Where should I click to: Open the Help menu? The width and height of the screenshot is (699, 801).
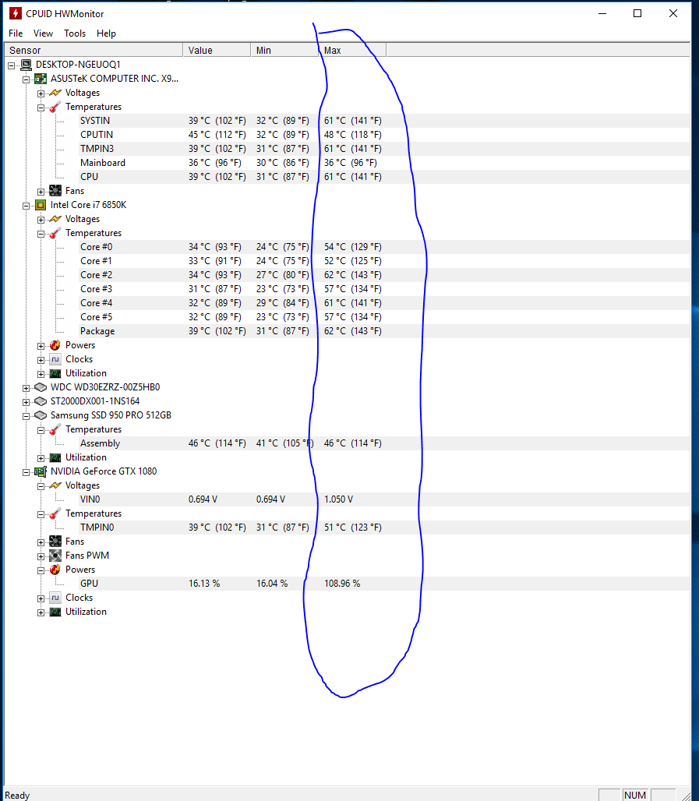pyautogui.click(x=106, y=34)
